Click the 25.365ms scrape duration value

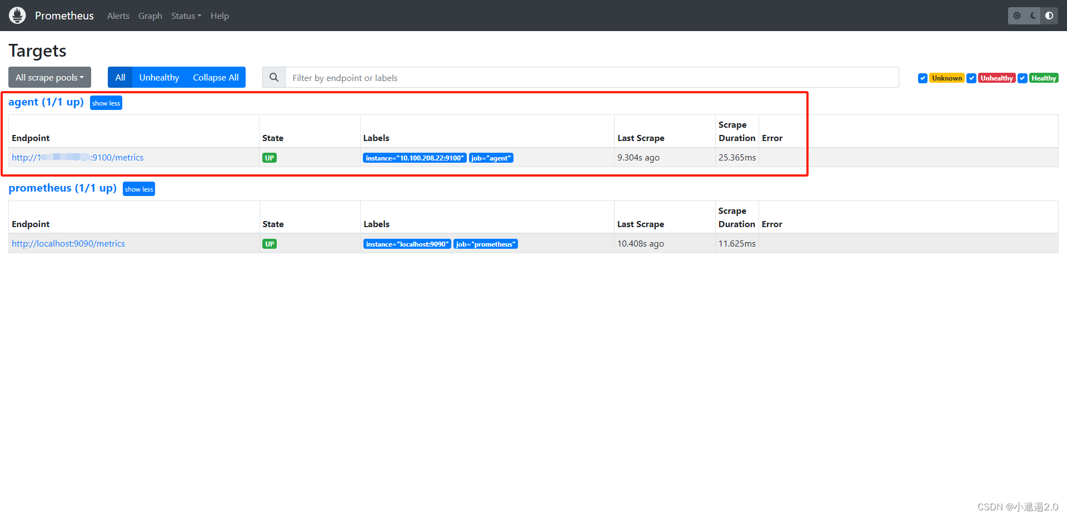(737, 158)
